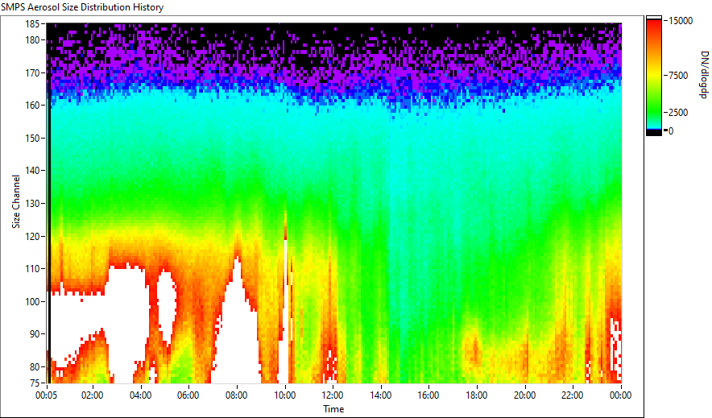Click the 14:00 time axis tick
This screenshot has height=418, width=712.
(380, 395)
